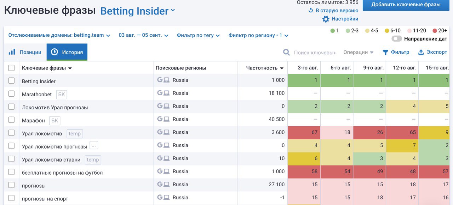Click the Фильтр button
The image size is (453, 205).
coord(396,52)
